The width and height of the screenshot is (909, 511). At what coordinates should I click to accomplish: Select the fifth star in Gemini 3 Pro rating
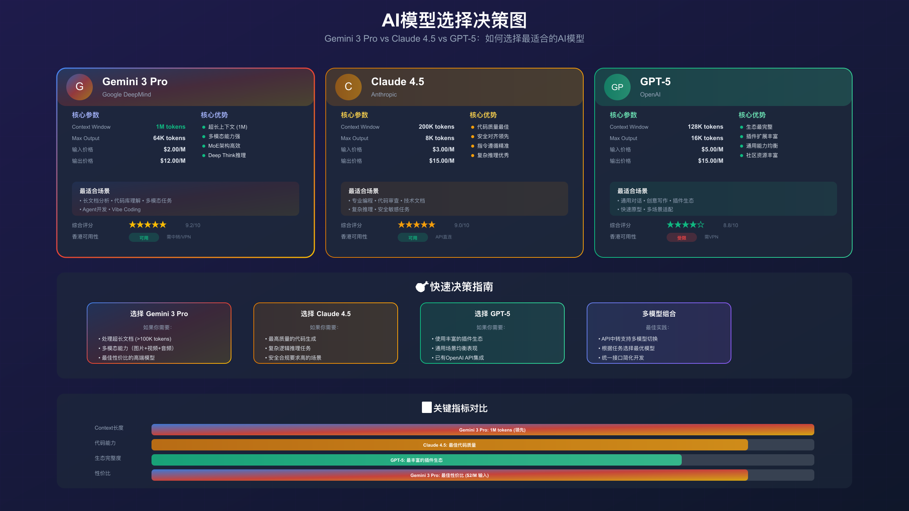pyautogui.click(x=163, y=224)
